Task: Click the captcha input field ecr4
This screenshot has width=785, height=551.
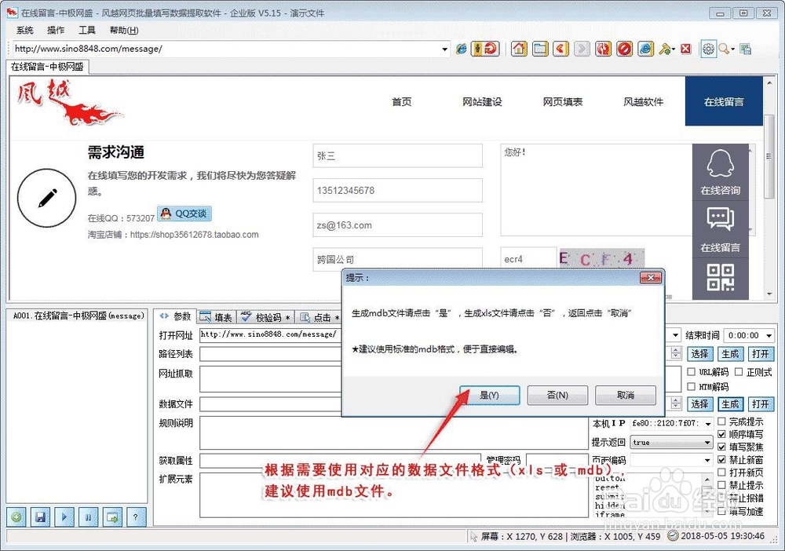Action: pyautogui.click(x=528, y=259)
